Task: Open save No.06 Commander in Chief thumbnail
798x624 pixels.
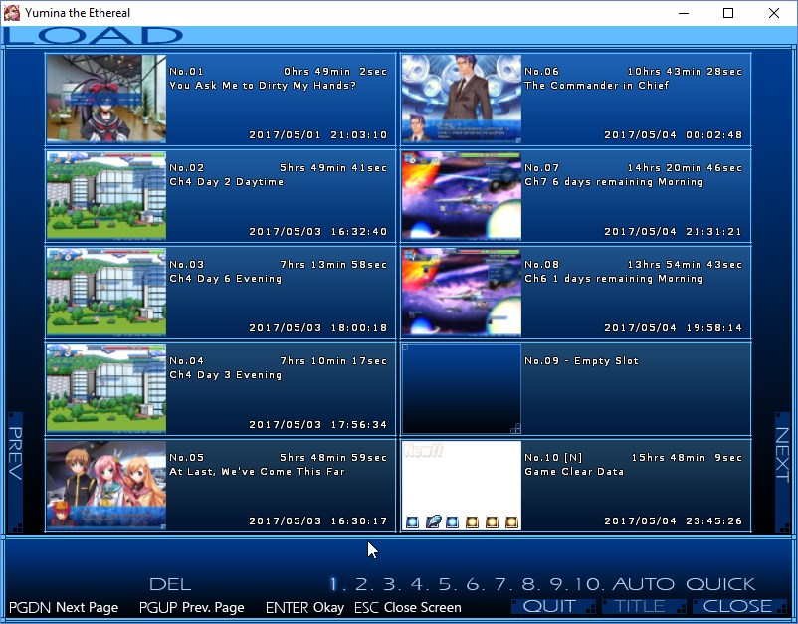Action: click(x=462, y=99)
